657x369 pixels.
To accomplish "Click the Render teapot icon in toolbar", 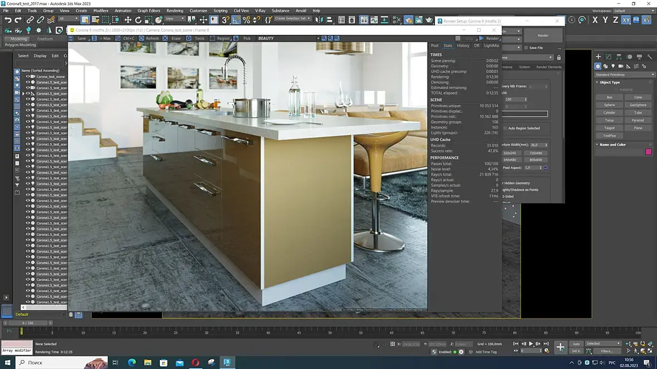I will tap(429, 20).
